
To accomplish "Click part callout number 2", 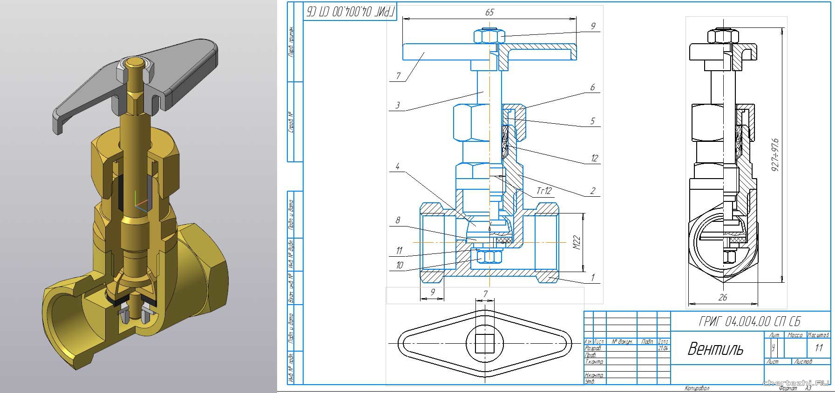I will coord(592,191).
